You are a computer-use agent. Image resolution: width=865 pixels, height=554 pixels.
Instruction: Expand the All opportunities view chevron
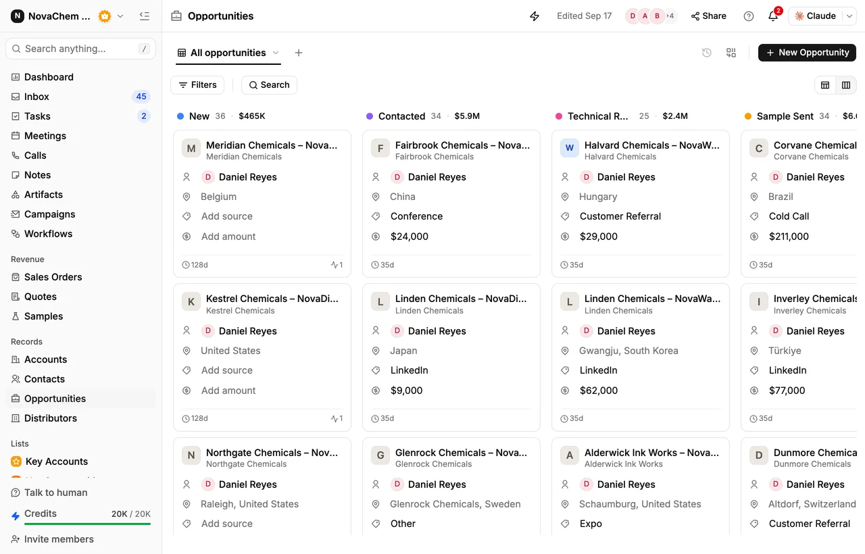pyautogui.click(x=276, y=53)
